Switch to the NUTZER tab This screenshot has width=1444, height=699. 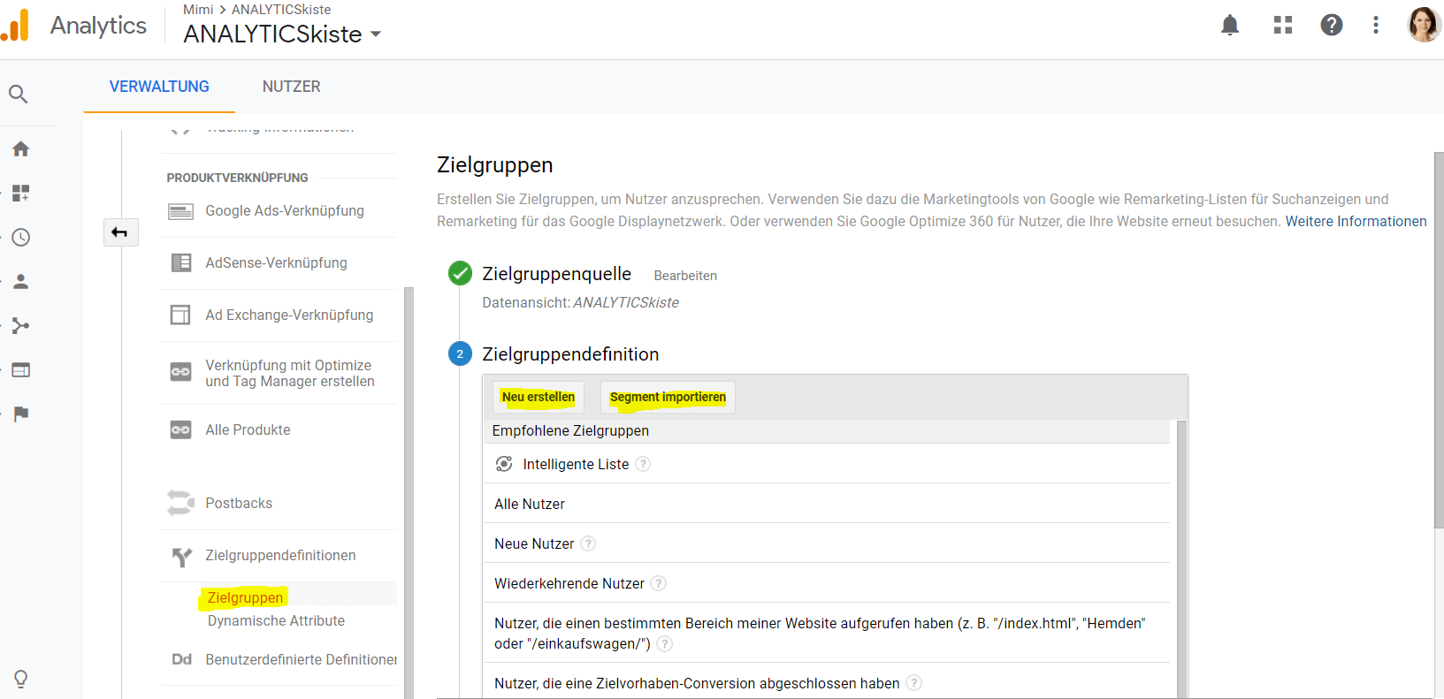tap(291, 87)
